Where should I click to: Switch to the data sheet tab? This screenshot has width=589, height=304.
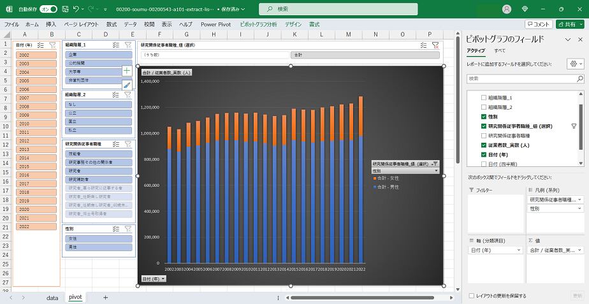pos(52,298)
